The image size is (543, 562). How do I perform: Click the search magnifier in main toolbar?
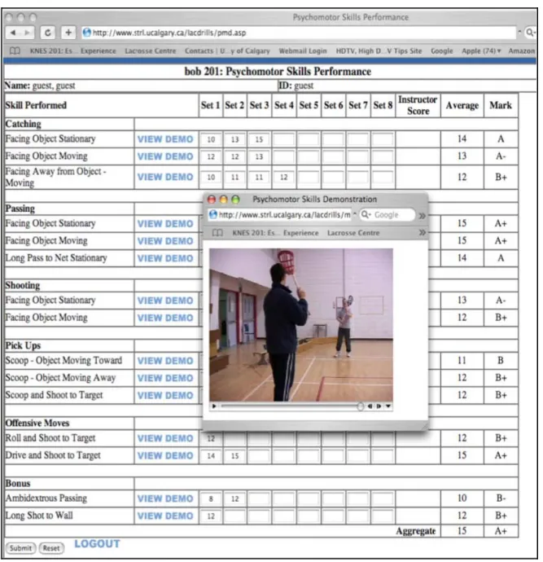(530, 33)
